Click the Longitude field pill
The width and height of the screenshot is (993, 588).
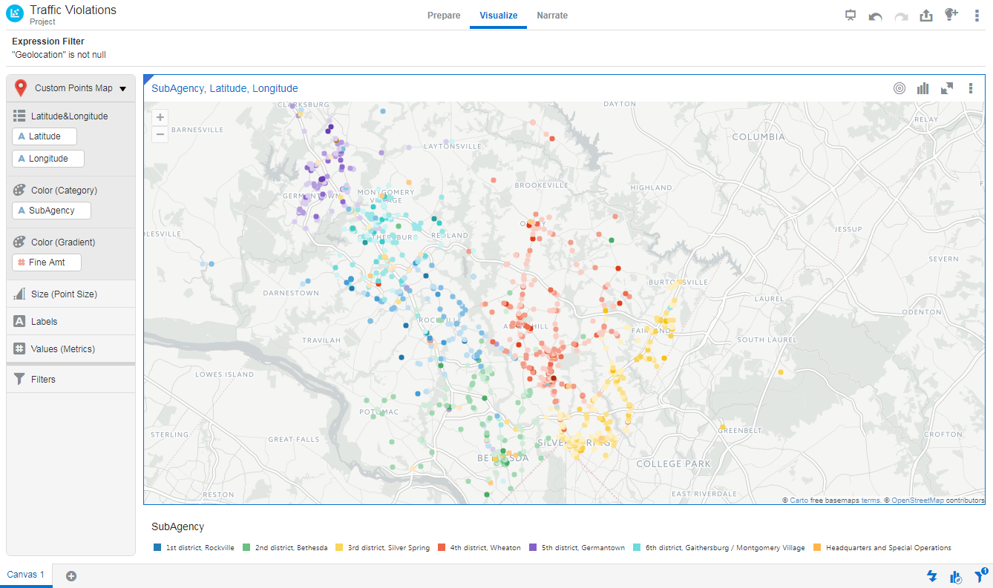pyautogui.click(x=48, y=159)
